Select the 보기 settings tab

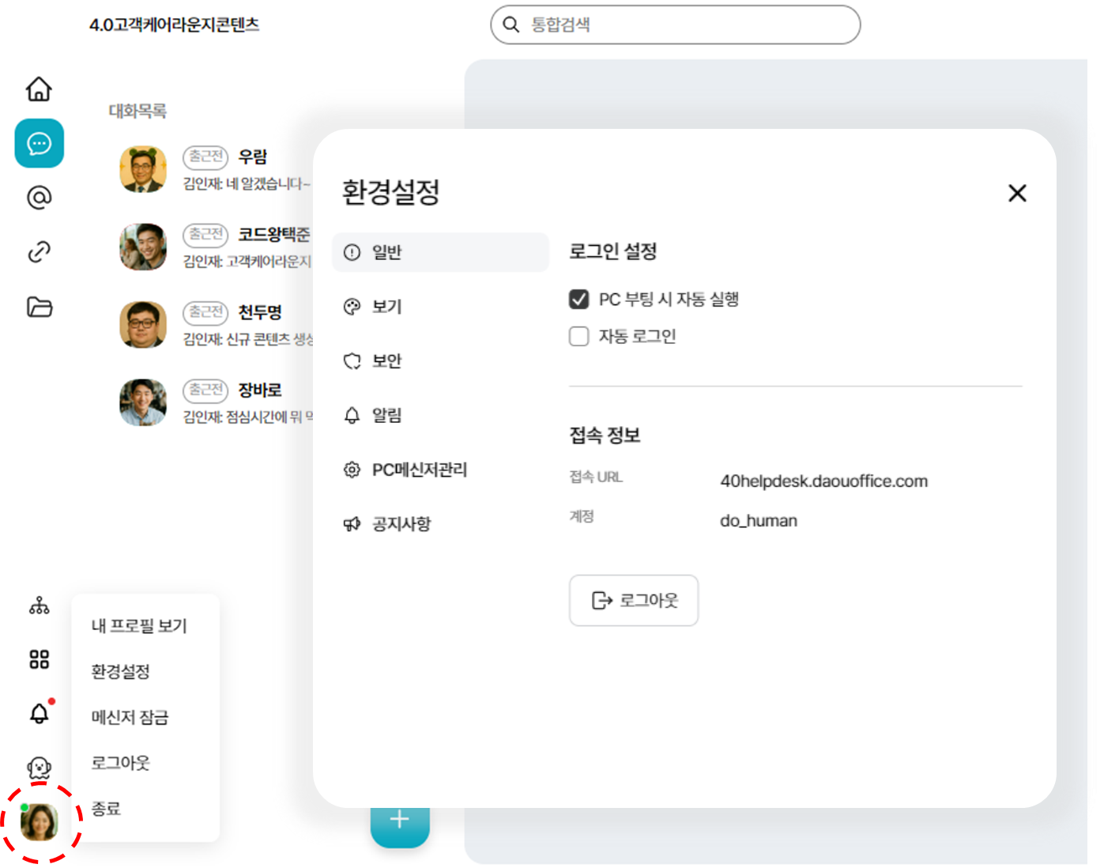pos(386,307)
